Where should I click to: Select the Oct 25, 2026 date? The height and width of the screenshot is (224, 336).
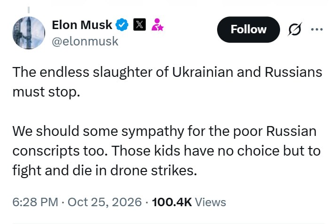(x=105, y=202)
